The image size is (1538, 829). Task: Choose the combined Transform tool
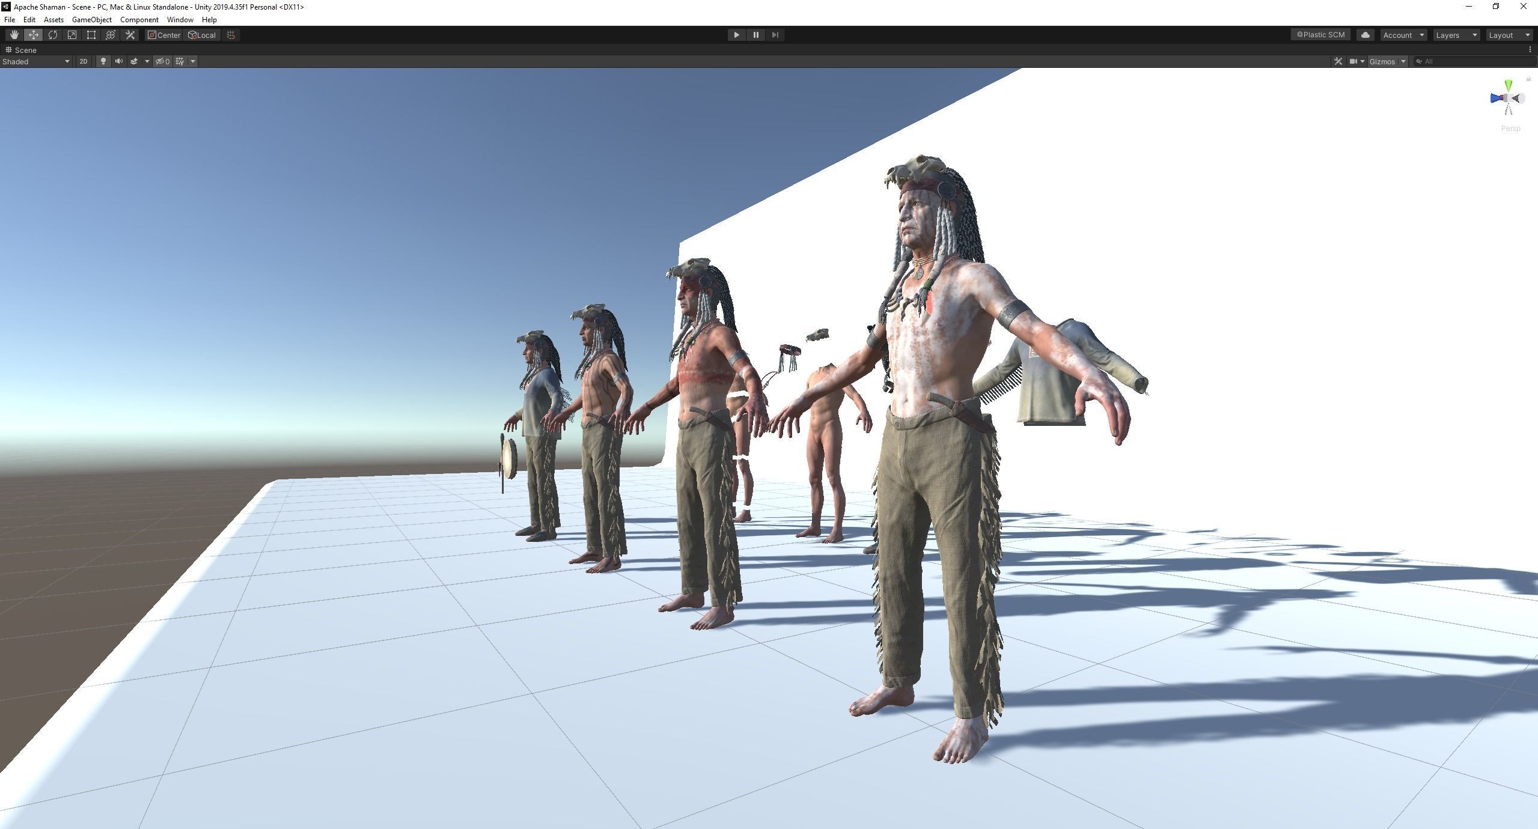[x=111, y=35]
